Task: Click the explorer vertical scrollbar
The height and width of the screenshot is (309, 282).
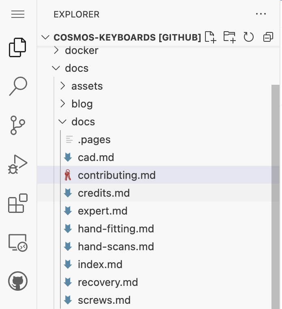Action: click(x=275, y=197)
